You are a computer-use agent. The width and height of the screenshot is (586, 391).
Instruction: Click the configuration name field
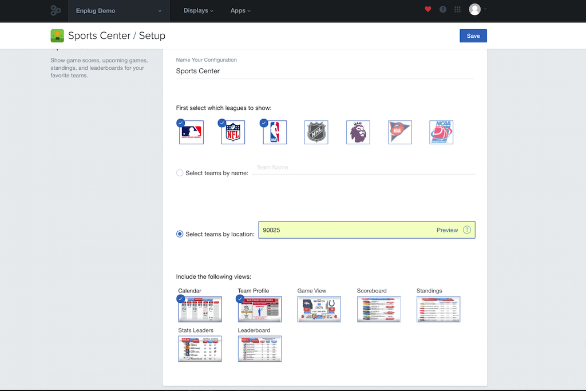point(325,71)
